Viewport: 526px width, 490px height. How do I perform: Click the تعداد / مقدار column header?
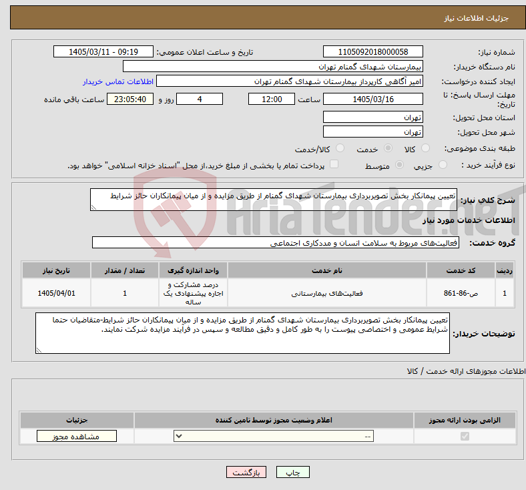point(124,270)
